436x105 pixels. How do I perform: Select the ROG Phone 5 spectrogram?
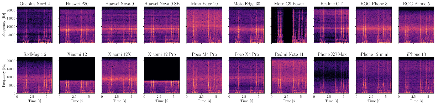pos(416,25)
